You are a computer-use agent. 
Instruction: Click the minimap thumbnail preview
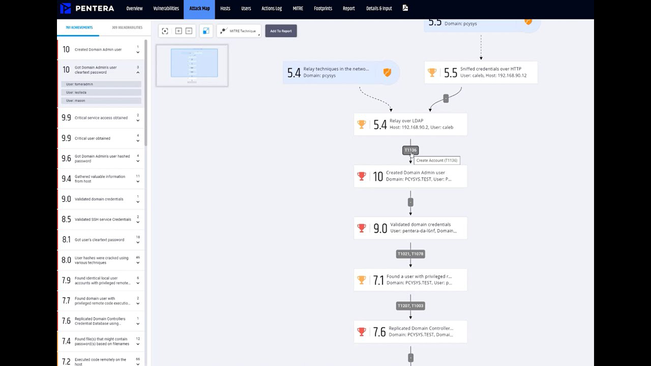[x=192, y=64]
